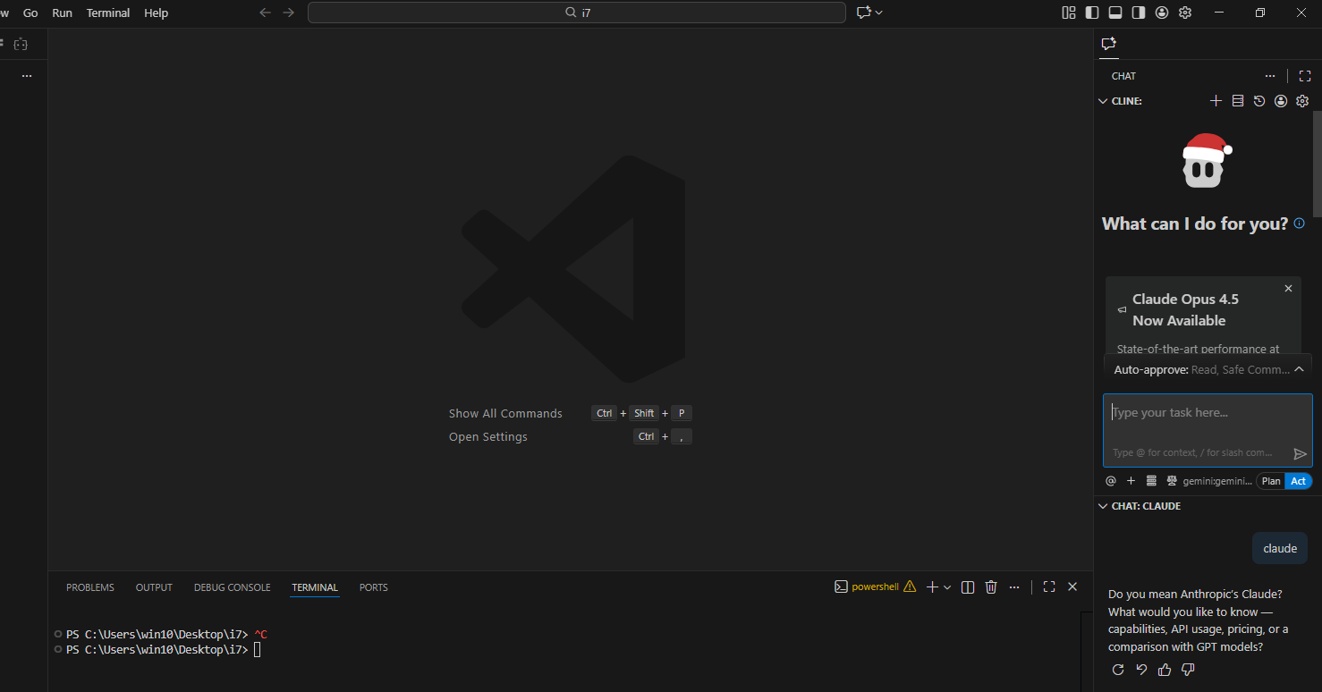
Task: Click the terminal line ending in ^C
Action: [166, 635]
